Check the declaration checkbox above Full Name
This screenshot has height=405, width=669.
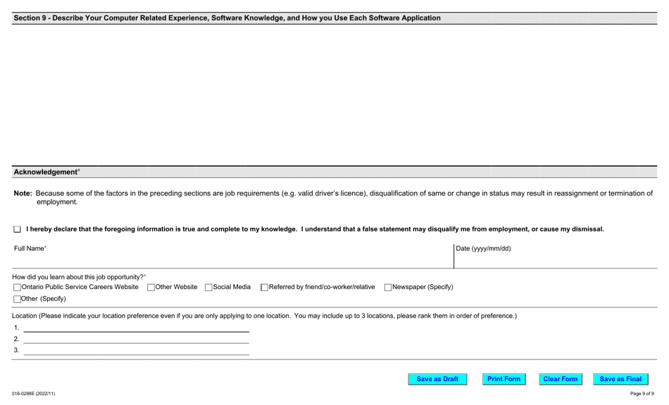[15, 229]
